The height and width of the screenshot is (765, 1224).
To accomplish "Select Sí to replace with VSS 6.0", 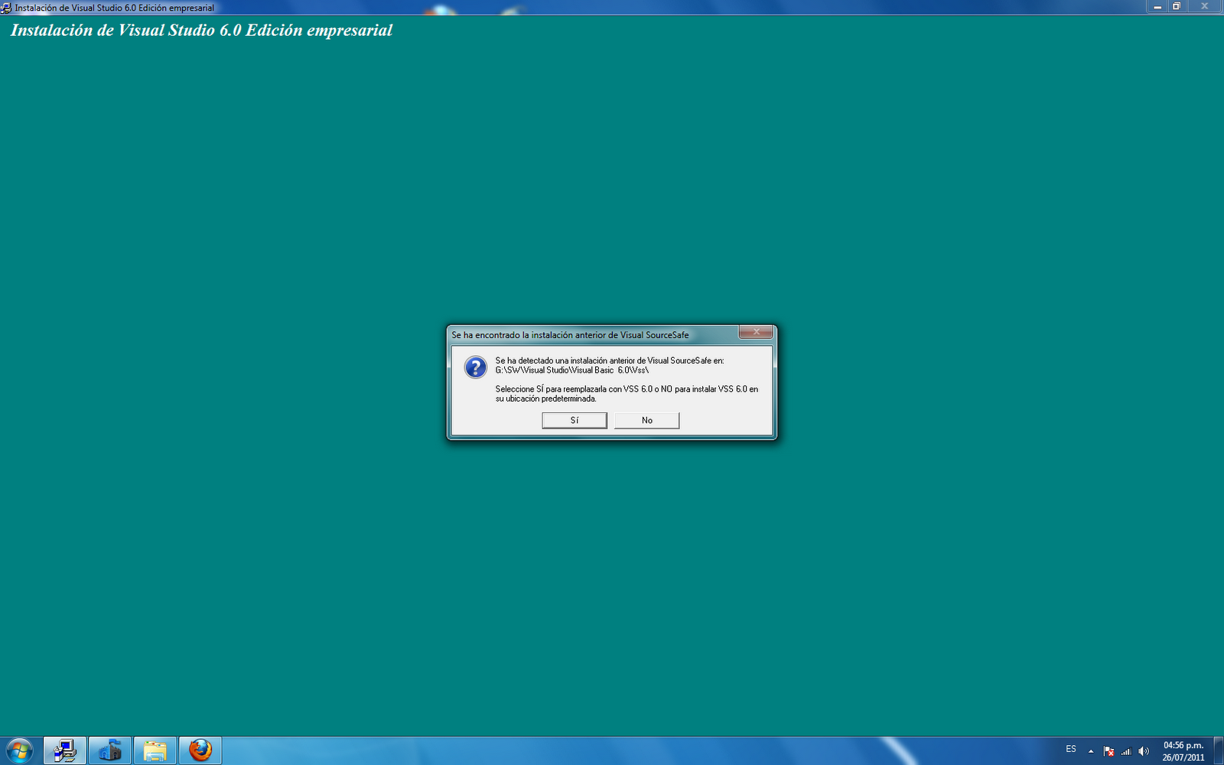I will (x=575, y=420).
